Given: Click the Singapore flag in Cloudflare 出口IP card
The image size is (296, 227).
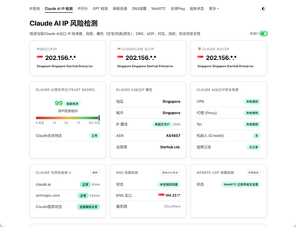Looking at the screenshot, I should pyautogui.click(x=120, y=57).
